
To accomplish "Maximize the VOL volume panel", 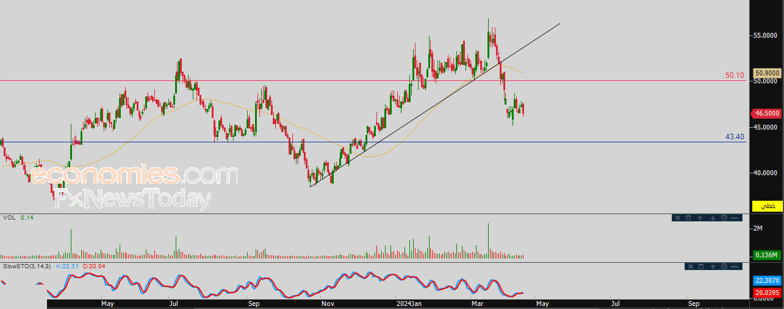I will tap(688, 218).
